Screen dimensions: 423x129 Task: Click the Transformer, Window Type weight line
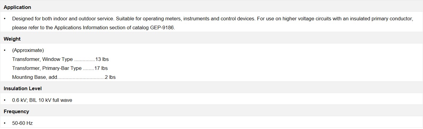(60, 59)
